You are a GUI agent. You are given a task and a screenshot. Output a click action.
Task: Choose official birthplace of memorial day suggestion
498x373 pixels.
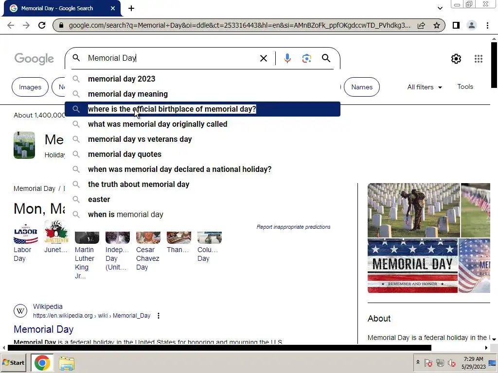tap(202, 109)
